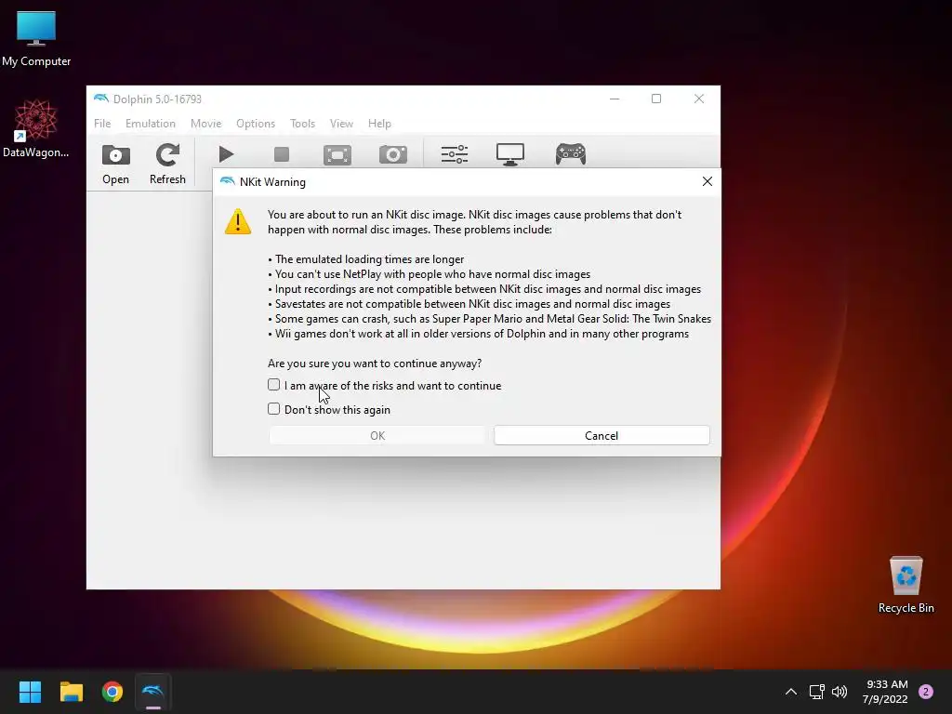Open the Windows Start menu
Viewport: 952px width, 714px height.
pyautogui.click(x=31, y=692)
